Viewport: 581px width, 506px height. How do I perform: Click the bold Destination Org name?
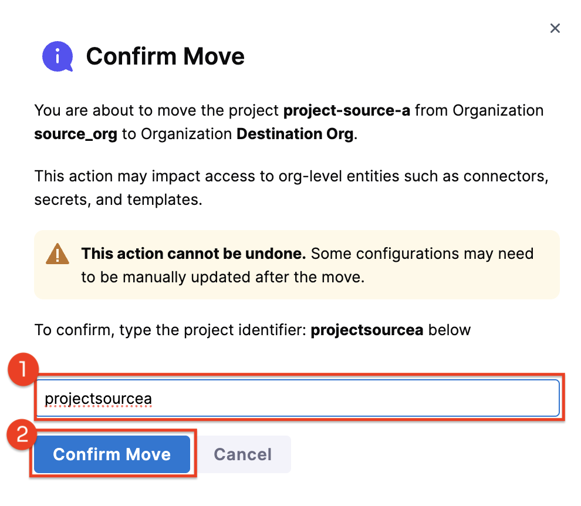[x=295, y=134]
